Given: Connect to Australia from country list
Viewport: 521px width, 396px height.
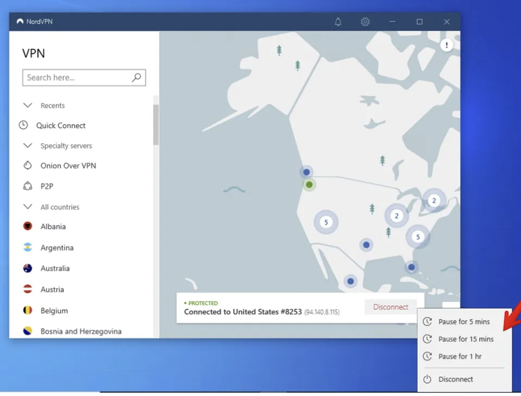Looking at the screenshot, I should (x=55, y=269).
